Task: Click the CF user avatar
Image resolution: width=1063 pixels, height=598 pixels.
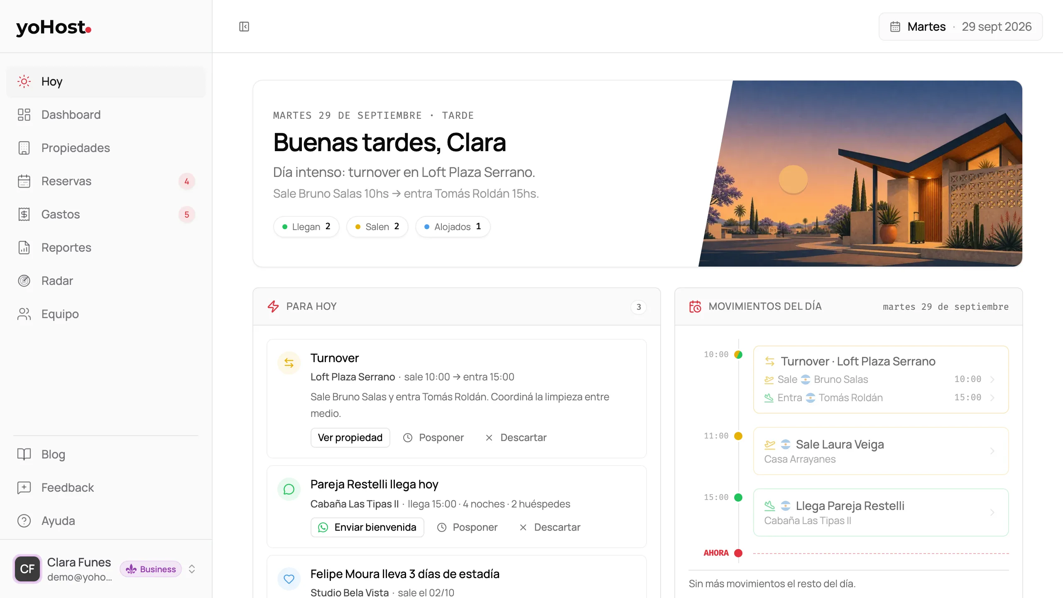Action: (x=27, y=569)
